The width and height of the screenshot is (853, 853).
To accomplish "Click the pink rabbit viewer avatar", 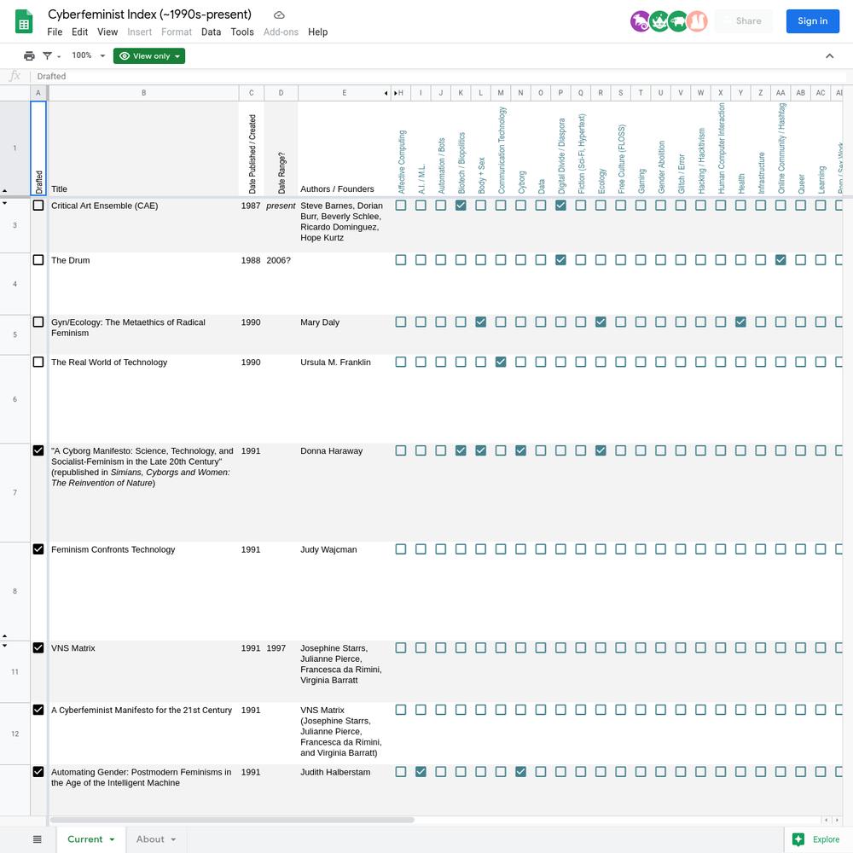I will 697,21.
